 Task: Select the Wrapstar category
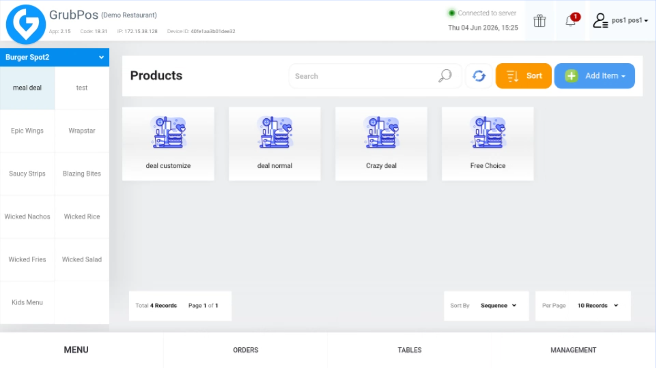(x=82, y=131)
